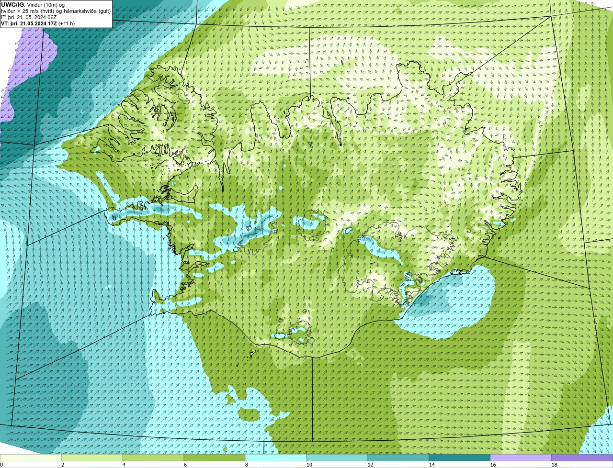The image size is (613, 468).
Task: Click the purple legend swatch above 18 m/s
Action: [582, 458]
